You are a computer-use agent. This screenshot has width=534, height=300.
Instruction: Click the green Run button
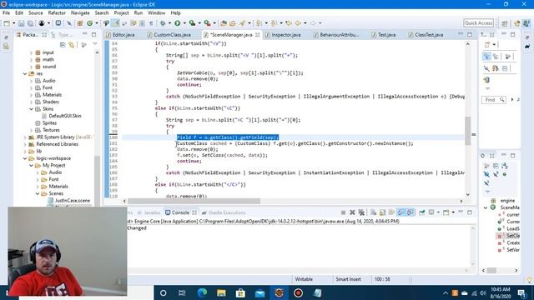click(x=178, y=23)
